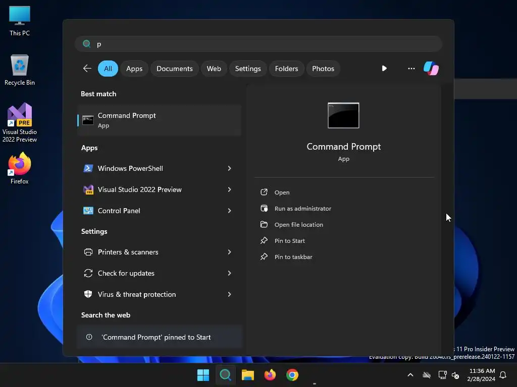Viewport: 517px width, 387px height.
Task: Switch to the Documents filter tab
Action: point(174,69)
